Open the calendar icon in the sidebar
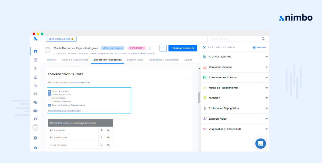This screenshot has width=322, height=163. tap(35, 60)
